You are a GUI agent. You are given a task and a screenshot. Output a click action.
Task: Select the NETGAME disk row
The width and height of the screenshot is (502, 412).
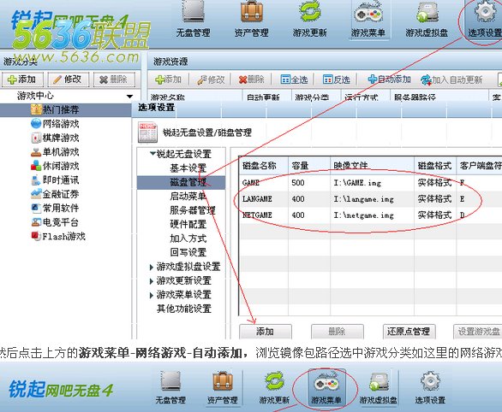point(370,215)
